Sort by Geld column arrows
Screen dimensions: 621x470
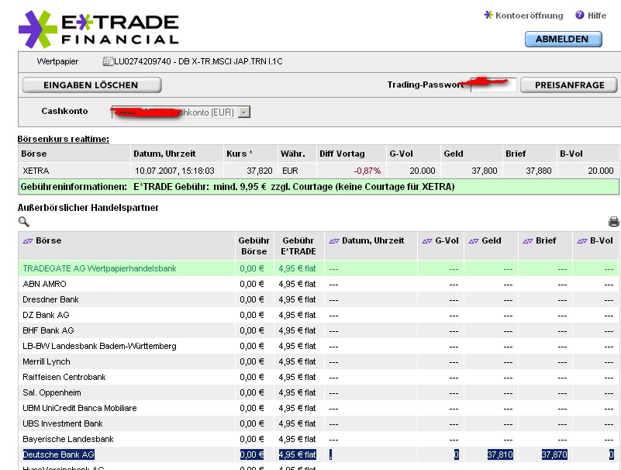coord(473,241)
